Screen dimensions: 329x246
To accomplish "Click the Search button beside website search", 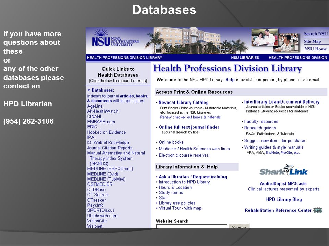I will [239, 226].
